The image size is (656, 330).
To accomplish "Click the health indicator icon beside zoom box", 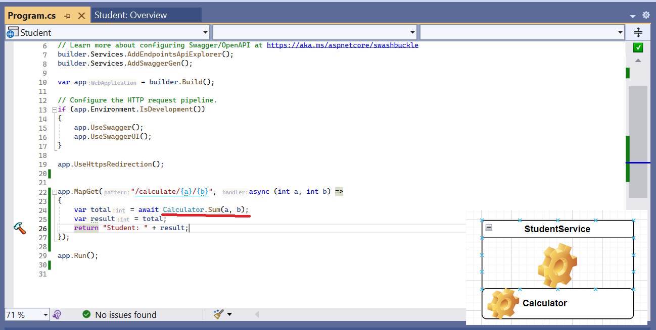I will coord(57,314).
